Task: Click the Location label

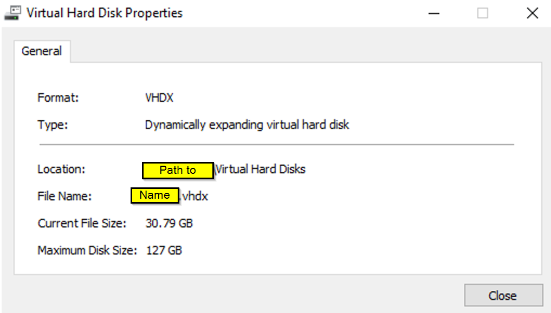Action: 61,169
